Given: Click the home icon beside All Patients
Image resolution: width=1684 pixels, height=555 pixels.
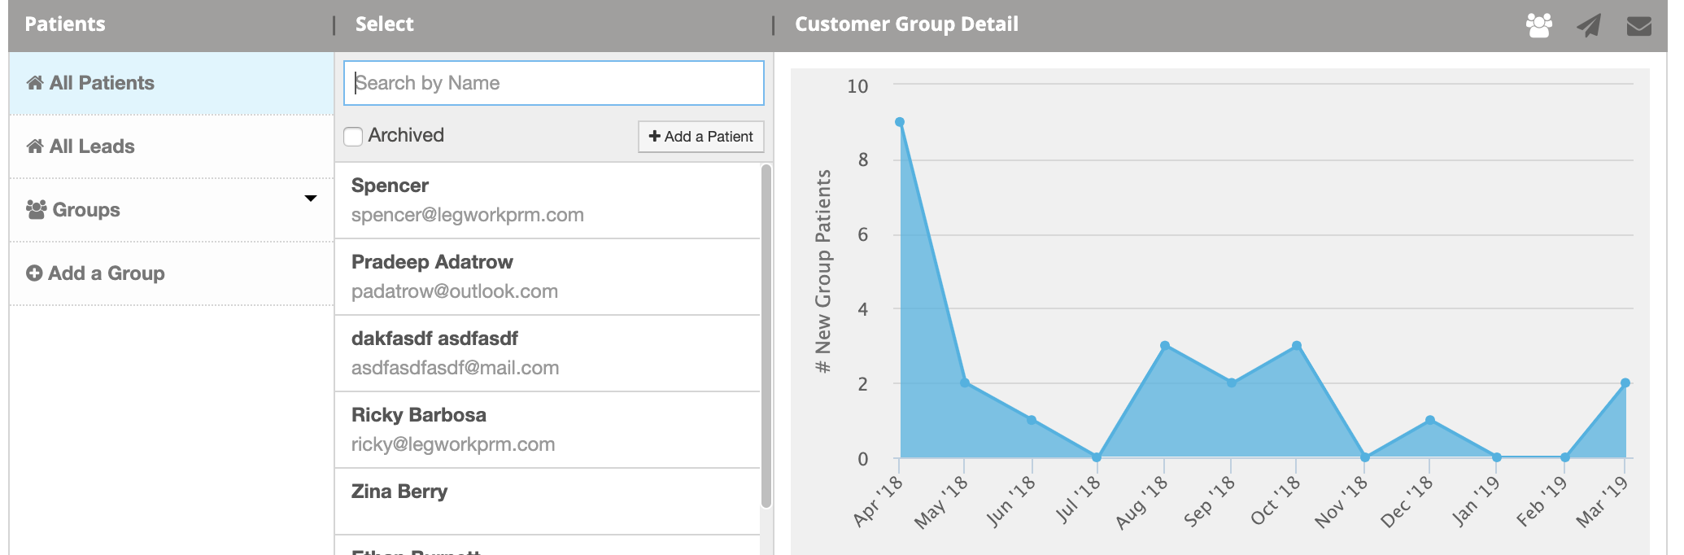Looking at the screenshot, I should [x=35, y=82].
